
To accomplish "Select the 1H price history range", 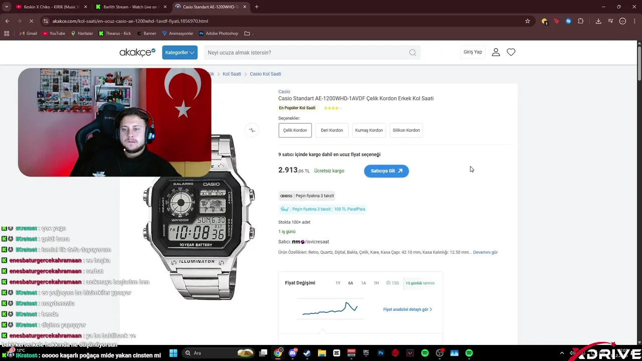I will pyautogui.click(x=376, y=283).
